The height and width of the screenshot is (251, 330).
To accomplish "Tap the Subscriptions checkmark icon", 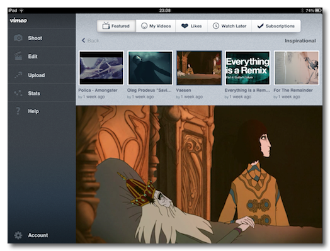I will (260, 26).
